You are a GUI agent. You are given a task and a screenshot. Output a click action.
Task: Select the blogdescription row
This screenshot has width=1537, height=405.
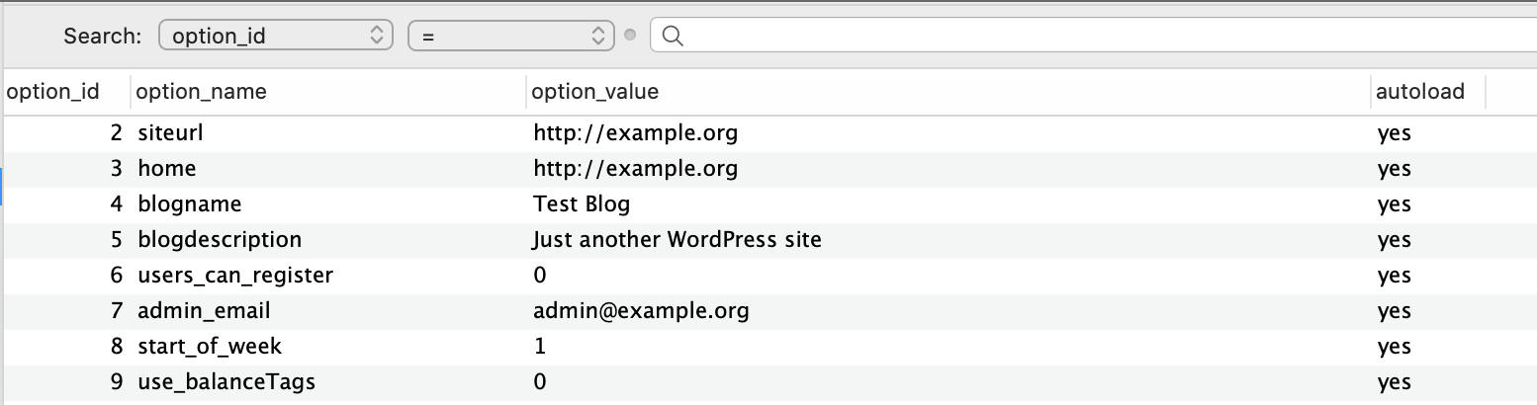[768, 239]
